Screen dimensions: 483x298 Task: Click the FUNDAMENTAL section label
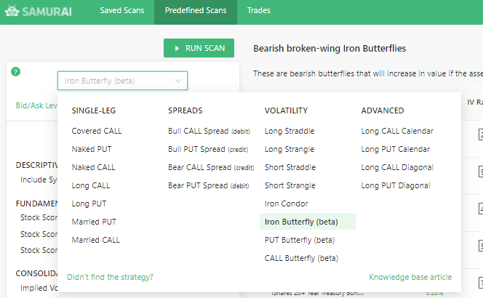36,204
